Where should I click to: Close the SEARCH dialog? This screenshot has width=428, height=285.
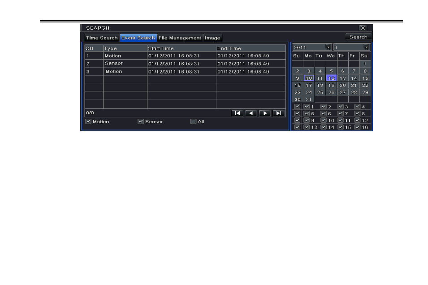(363, 28)
